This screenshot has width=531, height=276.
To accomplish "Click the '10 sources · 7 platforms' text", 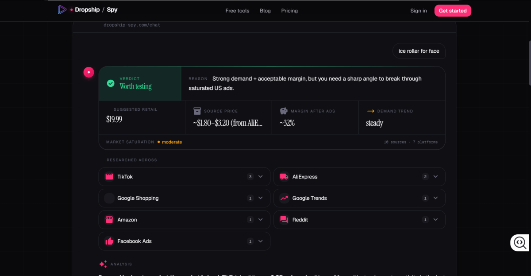I will click(x=411, y=142).
